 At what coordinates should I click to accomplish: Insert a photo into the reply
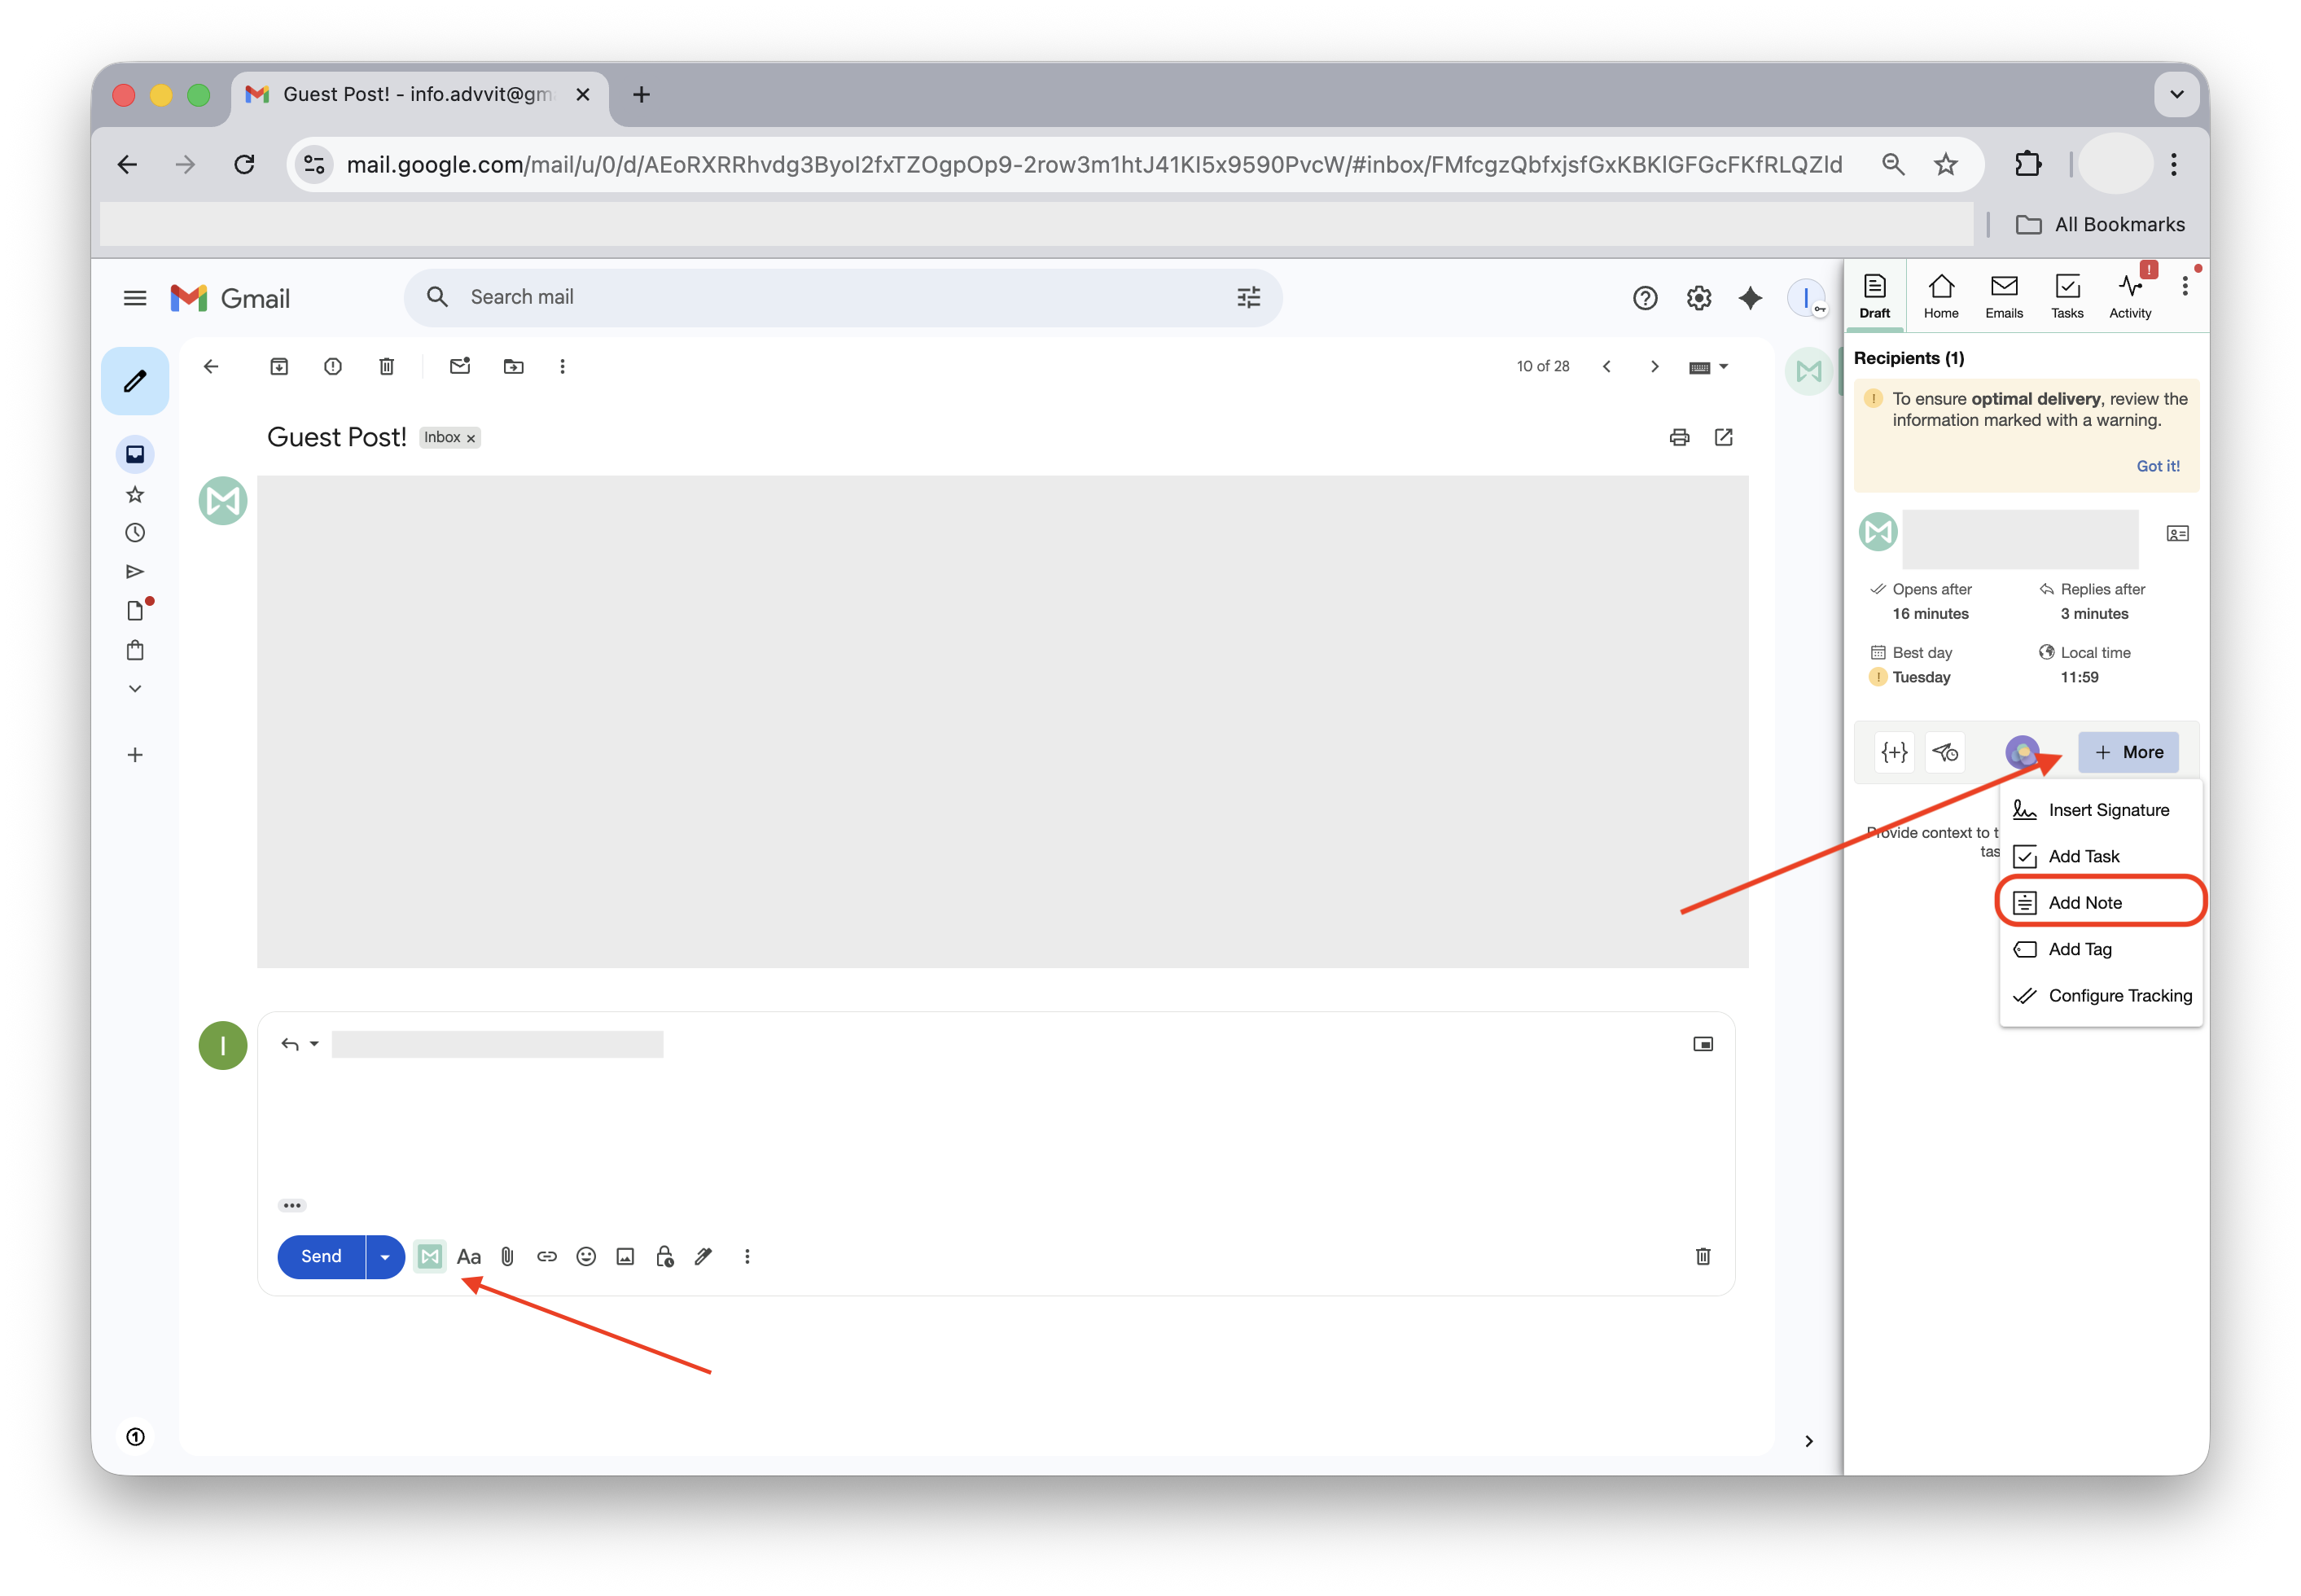click(x=625, y=1257)
